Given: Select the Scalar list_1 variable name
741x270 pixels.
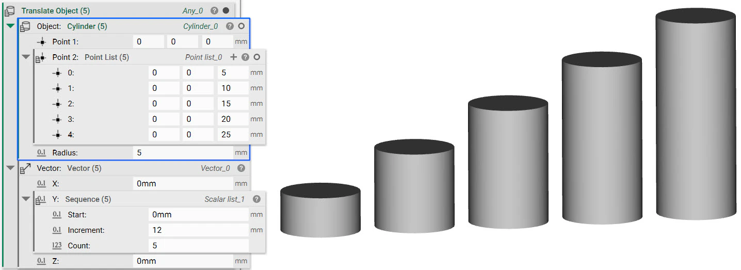Looking at the screenshot, I should [x=225, y=199].
